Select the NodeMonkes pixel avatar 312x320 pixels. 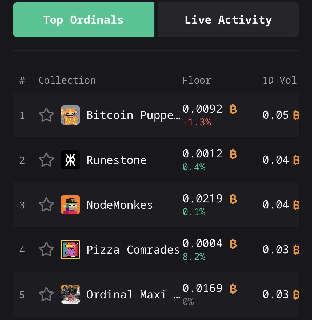pyautogui.click(x=70, y=205)
